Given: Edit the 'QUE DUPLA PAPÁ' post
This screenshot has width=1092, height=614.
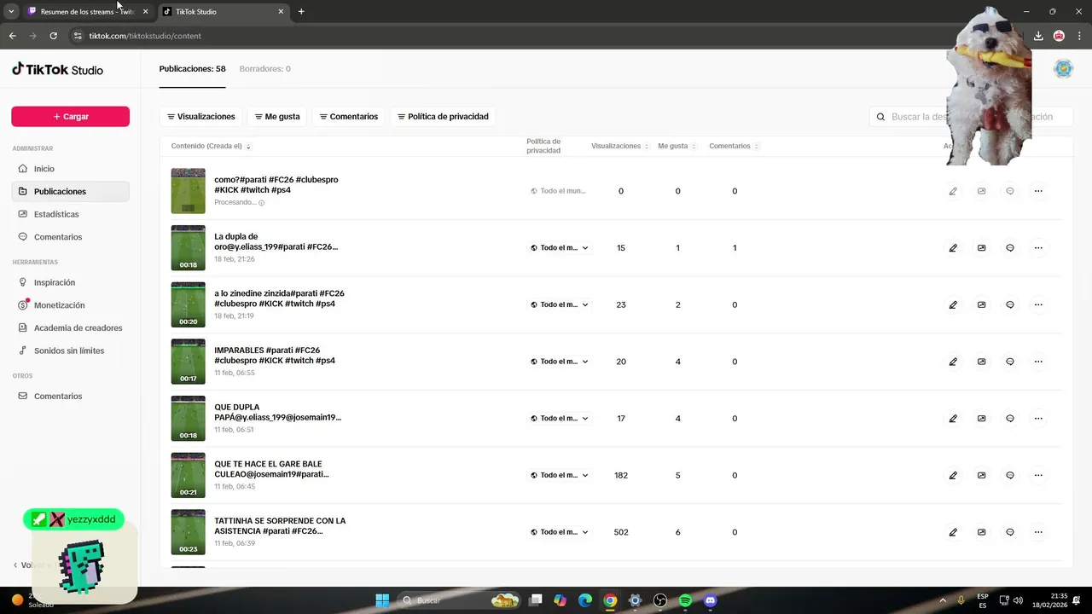Looking at the screenshot, I should coord(953,419).
